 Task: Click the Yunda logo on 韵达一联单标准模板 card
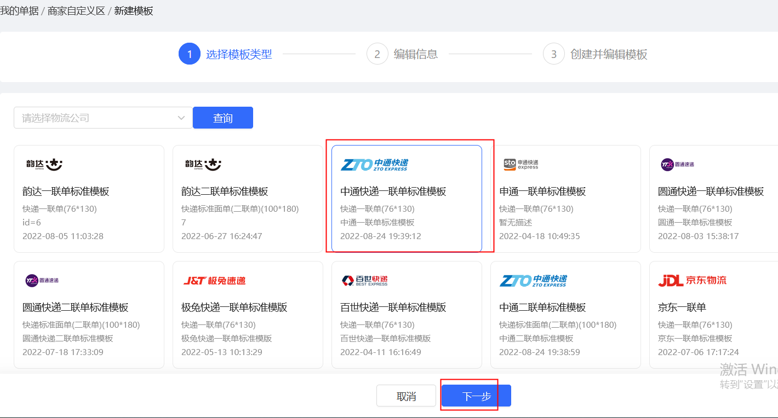pyautogui.click(x=44, y=164)
